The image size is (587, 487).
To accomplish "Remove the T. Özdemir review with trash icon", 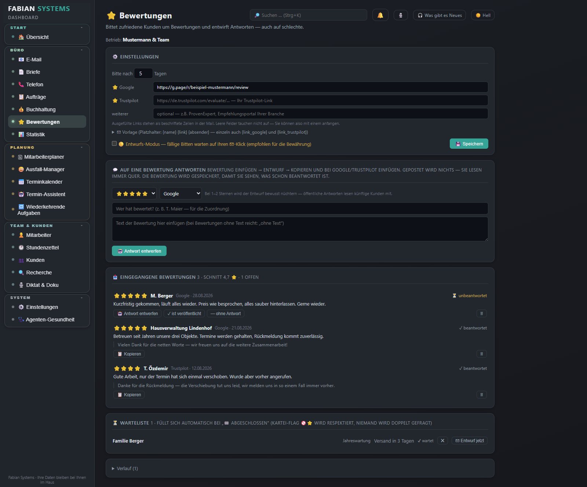I will (x=481, y=394).
